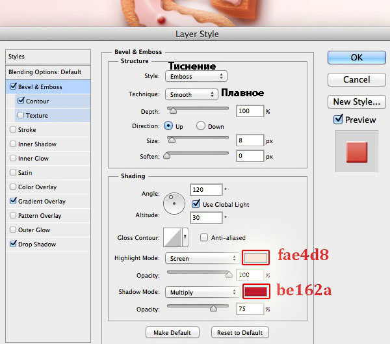Viewport: 390px width, 344px height.
Task: Click the Depth value field
Action: tap(250, 111)
